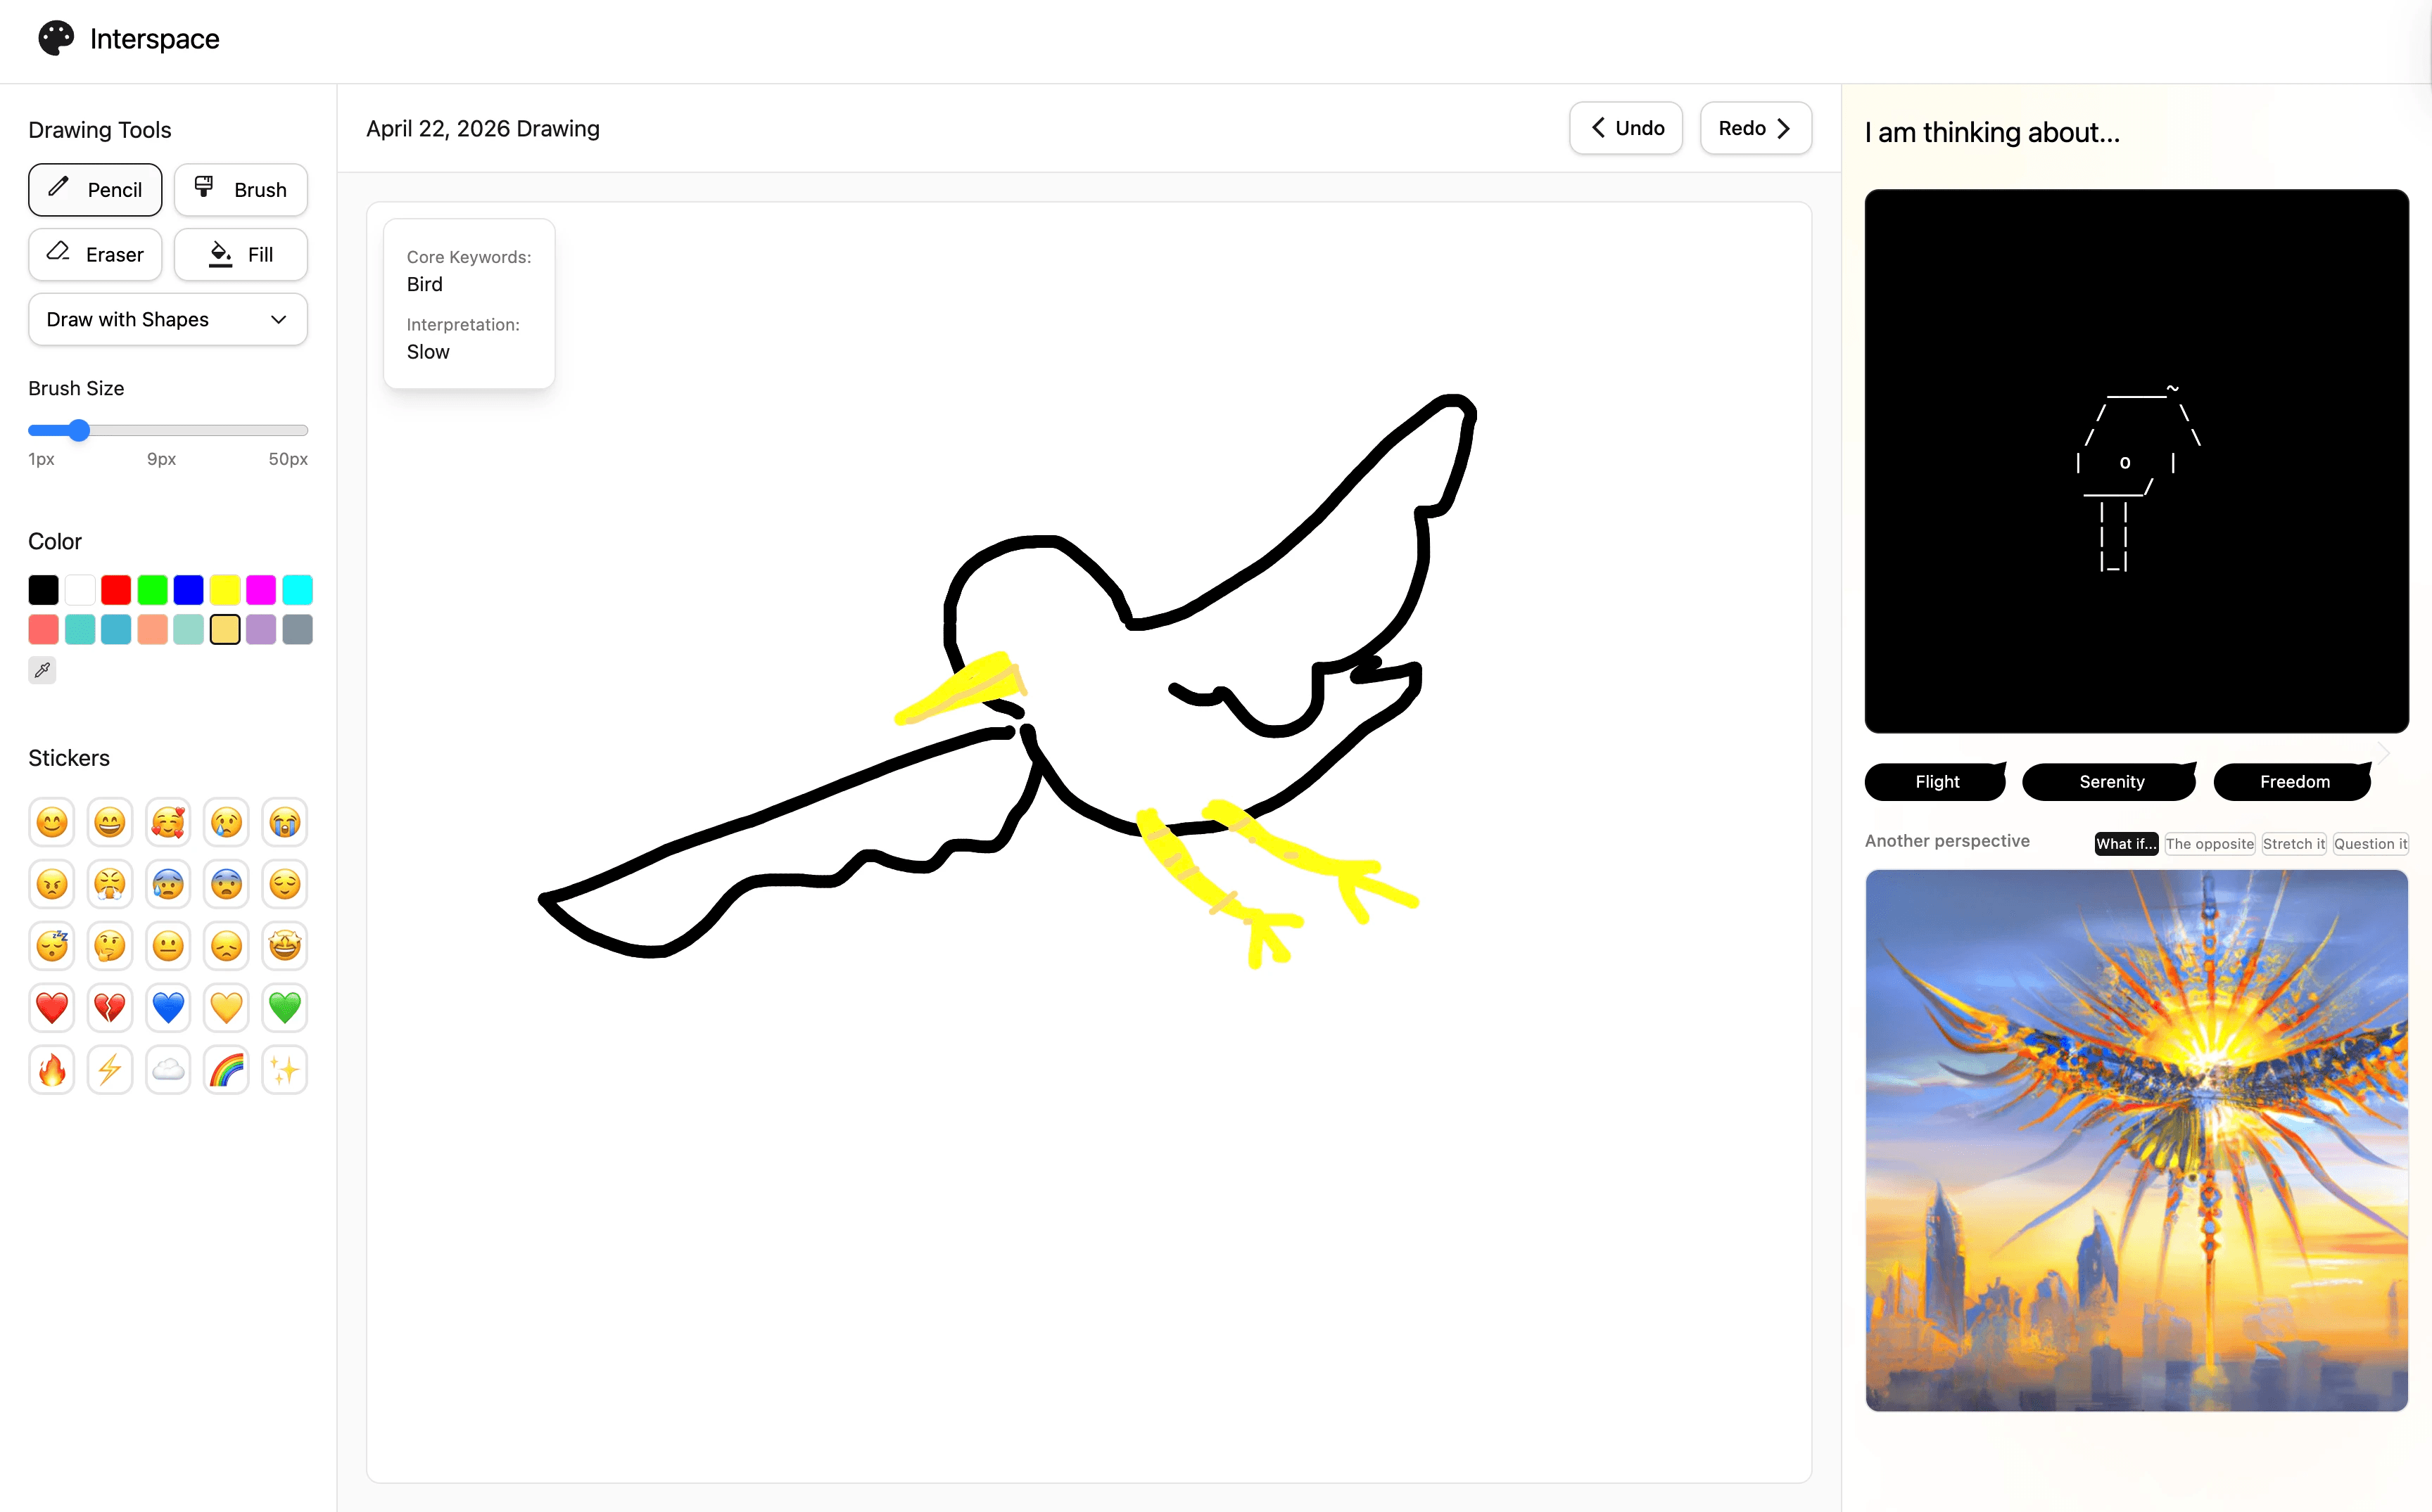Image resolution: width=2432 pixels, height=1512 pixels.
Task: Click the Interspace palette logo
Action: (x=56, y=39)
